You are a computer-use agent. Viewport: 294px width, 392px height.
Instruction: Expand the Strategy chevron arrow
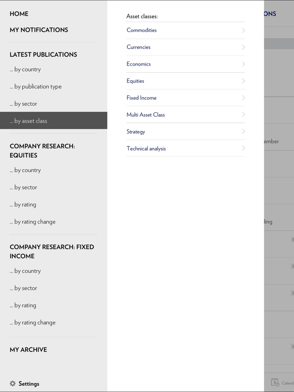[x=243, y=131]
